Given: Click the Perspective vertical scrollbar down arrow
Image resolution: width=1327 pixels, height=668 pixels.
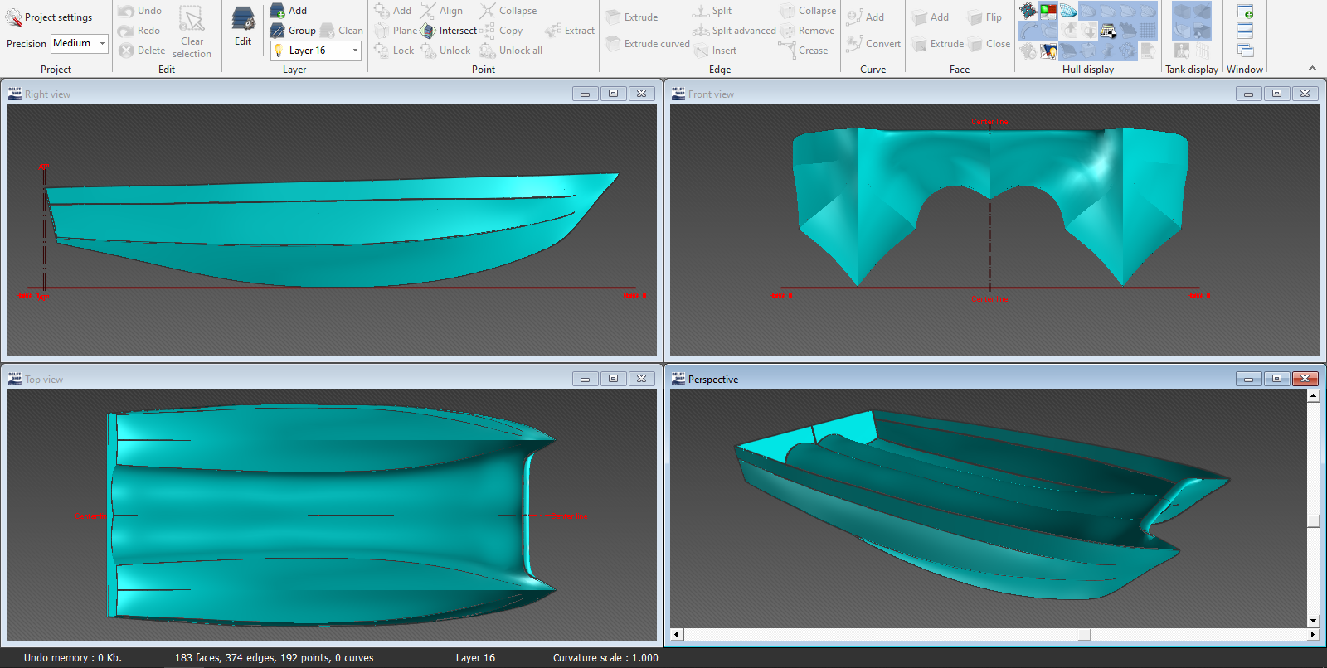Looking at the screenshot, I should point(1313,620).
